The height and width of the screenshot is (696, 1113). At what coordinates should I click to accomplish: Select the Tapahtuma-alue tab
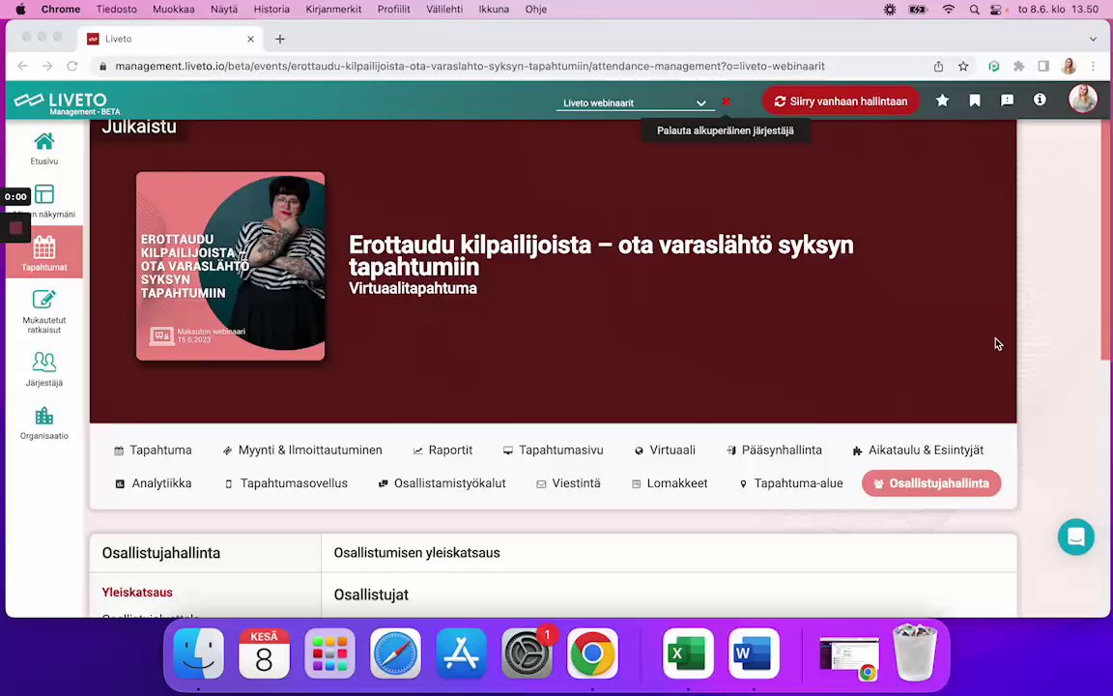coord(790,483)
